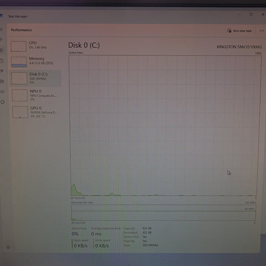266x266 pixels.
Task: Open the Services page icon
Action: click(x=2, y=102)
